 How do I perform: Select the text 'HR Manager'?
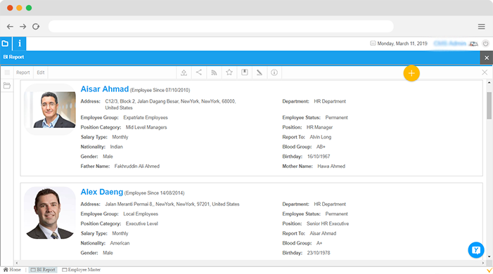(x=319, y=127)
